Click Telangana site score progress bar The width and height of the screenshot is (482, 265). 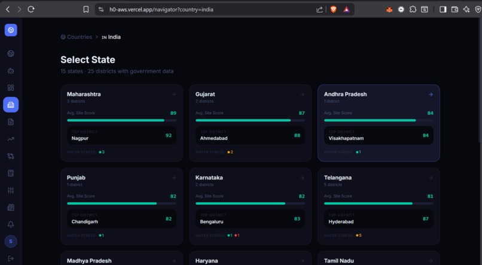click(379, 203)
